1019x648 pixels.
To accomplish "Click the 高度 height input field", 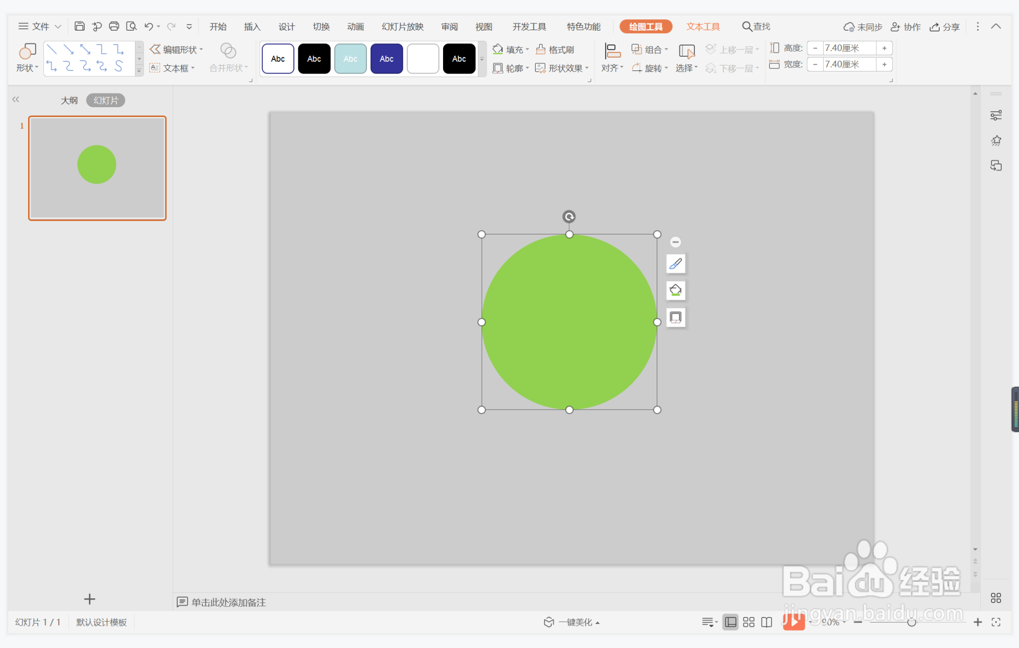I will (849, 48).
